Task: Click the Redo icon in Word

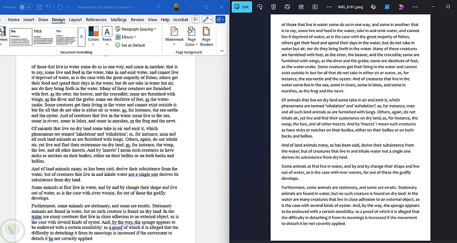Action: [x=60, y=7]
